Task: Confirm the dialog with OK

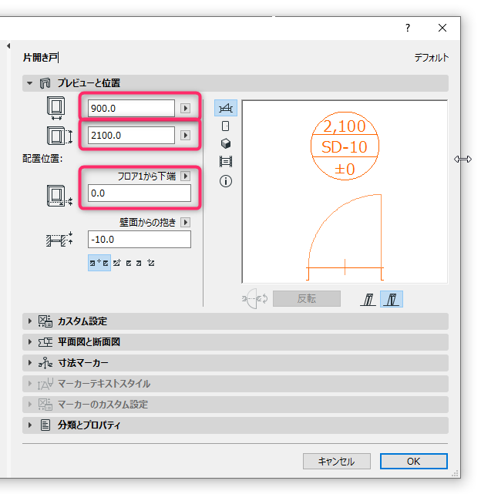Action: [x=413, y=461]
